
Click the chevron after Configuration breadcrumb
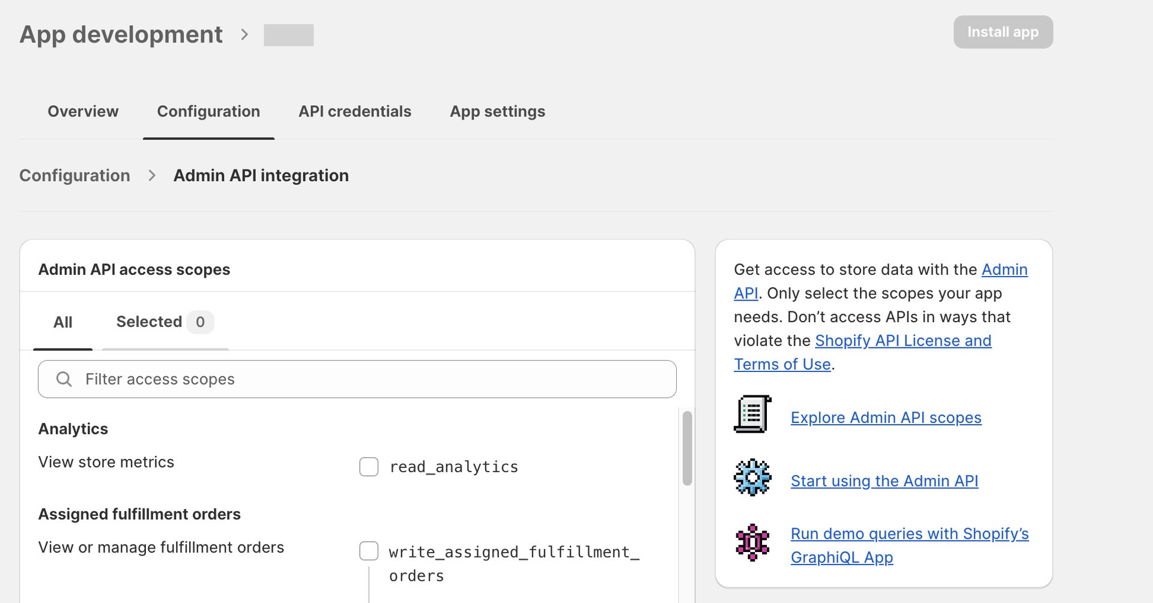(x=152, y=175)
